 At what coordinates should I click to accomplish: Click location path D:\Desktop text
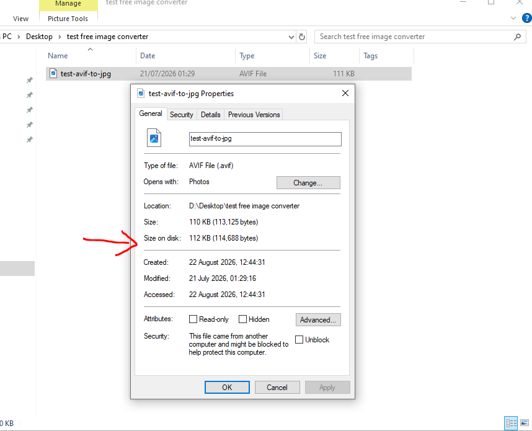[244, 206]
